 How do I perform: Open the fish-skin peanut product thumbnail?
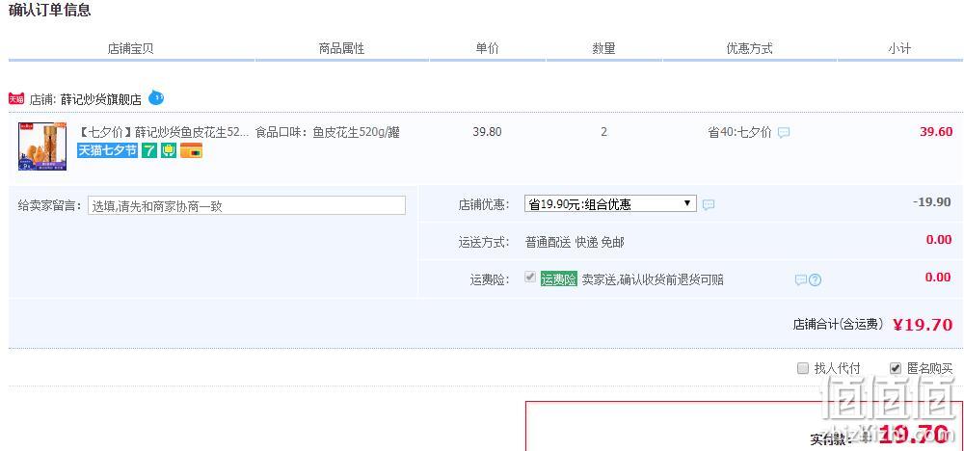42,146
